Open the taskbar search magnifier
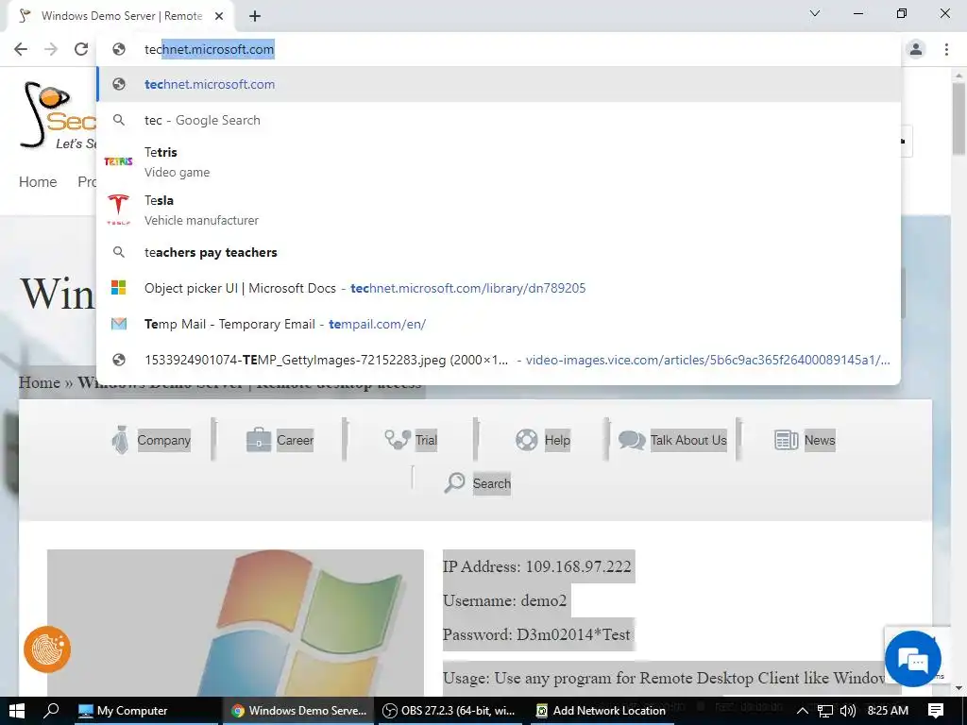The height and width of the screenshot is (725, 967). click(52, 711)
